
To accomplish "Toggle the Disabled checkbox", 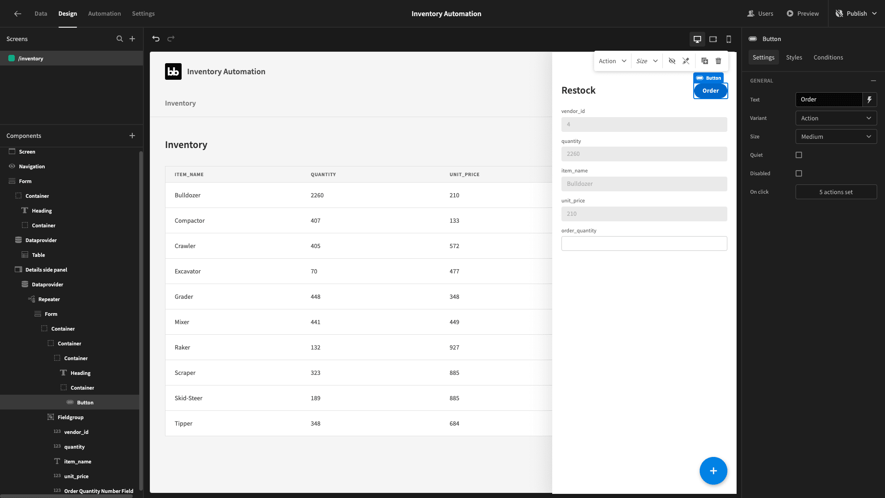I will (x=799, y=173).
